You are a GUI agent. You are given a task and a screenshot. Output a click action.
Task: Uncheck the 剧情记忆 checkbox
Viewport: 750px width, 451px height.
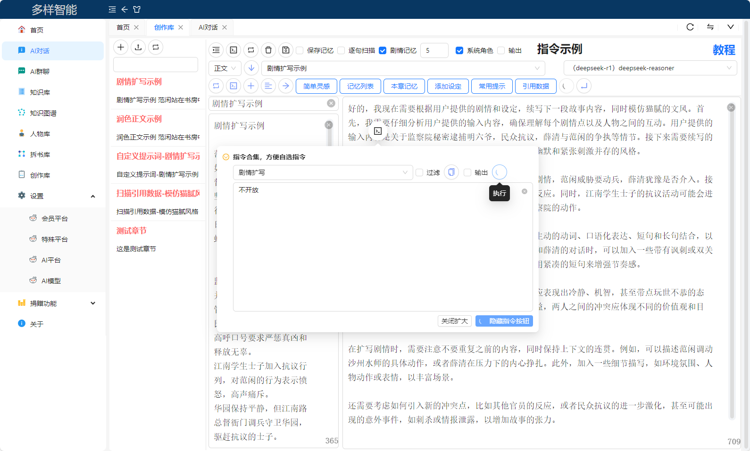pos(383,50)
